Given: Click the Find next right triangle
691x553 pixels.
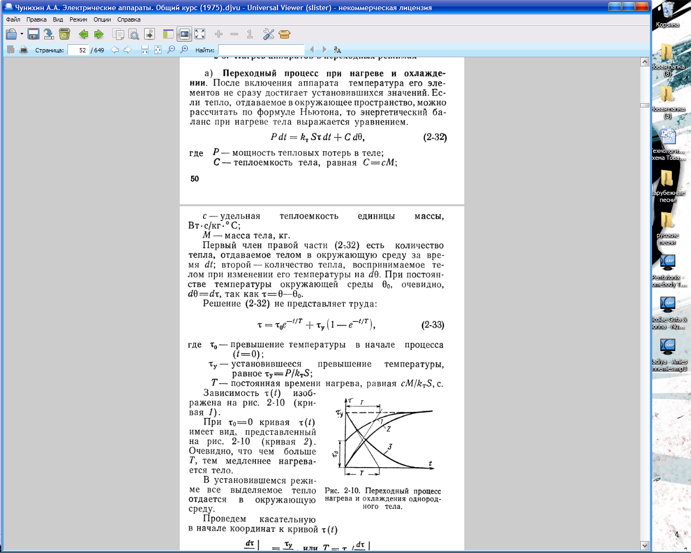Looking at the screenshot, I should [x=324, y=50].
